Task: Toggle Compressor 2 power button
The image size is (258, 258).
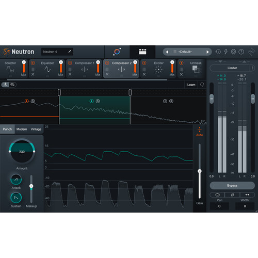Action: pyautogui.click(x=107, y=63)
